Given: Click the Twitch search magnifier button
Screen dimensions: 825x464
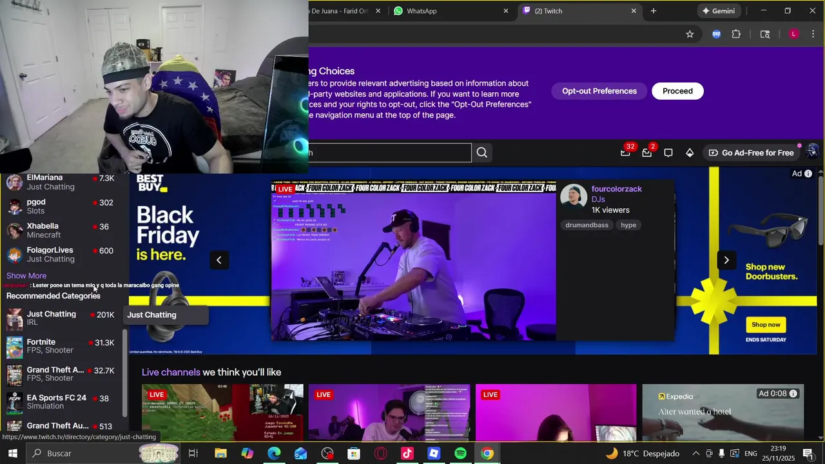Looking at the screenshot, I should 482,153.
